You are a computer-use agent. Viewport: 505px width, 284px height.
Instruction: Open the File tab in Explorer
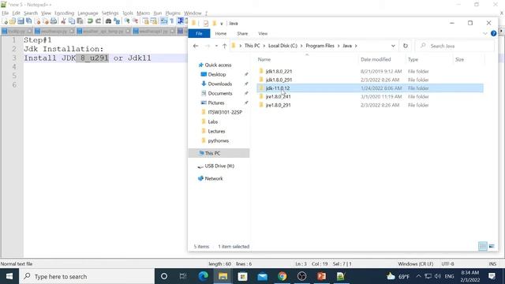point(199,33)
